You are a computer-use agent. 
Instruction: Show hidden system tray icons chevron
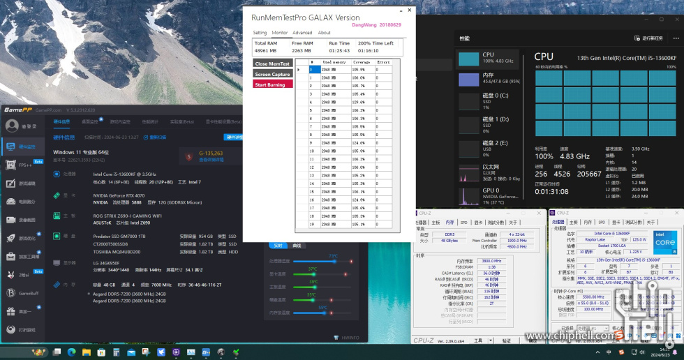pyautogui.click(x=597, y=352)
